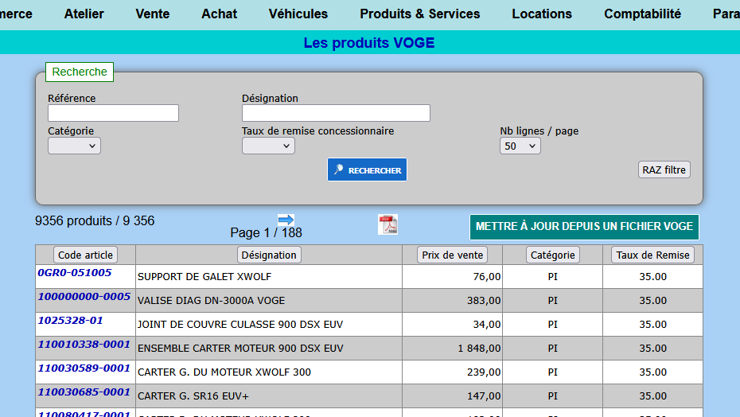740x417 pixels.
Task: Sort table by Taux de Remise
Action: click(652, 255)
